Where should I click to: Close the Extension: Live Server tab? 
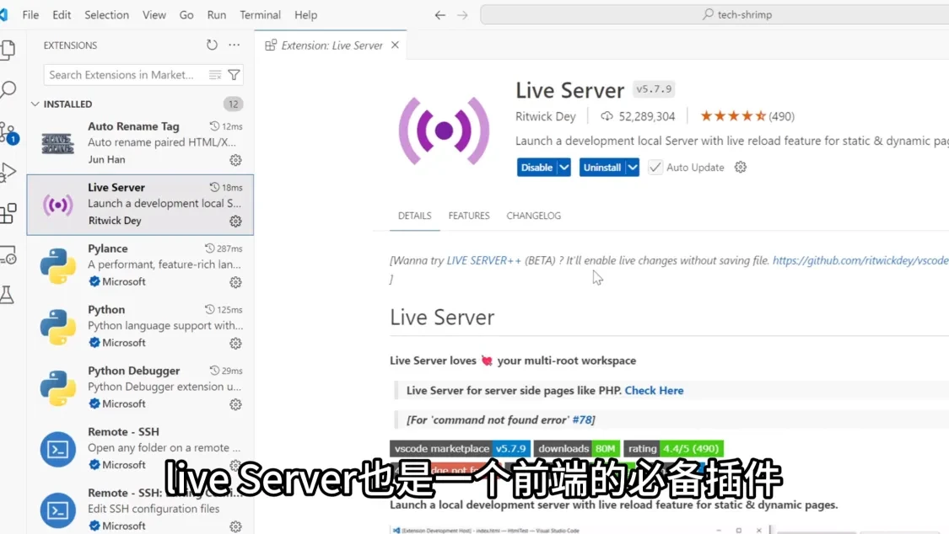coord(395,45)
